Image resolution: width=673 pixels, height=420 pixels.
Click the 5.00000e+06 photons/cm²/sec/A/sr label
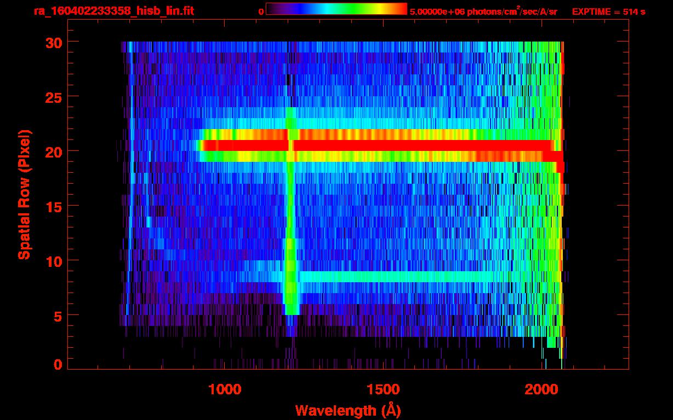click(483, 11)
